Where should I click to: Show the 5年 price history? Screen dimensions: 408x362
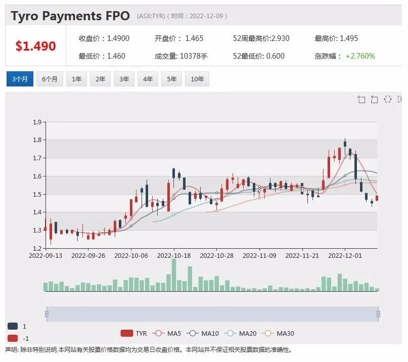click(x=171, y=79)
